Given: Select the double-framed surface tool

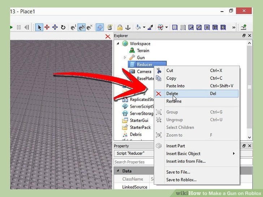Looking at the screenshot, I should tap(223, 27).
